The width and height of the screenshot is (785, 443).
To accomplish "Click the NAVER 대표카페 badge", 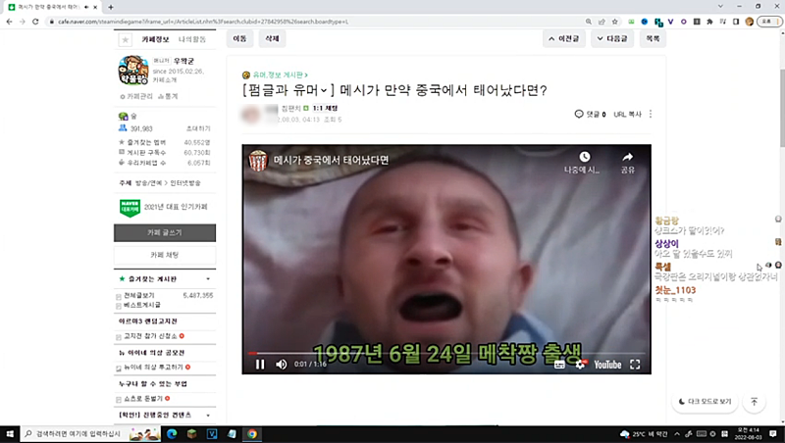I will point(130,208).
